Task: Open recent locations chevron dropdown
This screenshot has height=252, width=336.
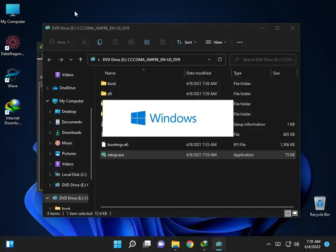Action: coord(71,60)
